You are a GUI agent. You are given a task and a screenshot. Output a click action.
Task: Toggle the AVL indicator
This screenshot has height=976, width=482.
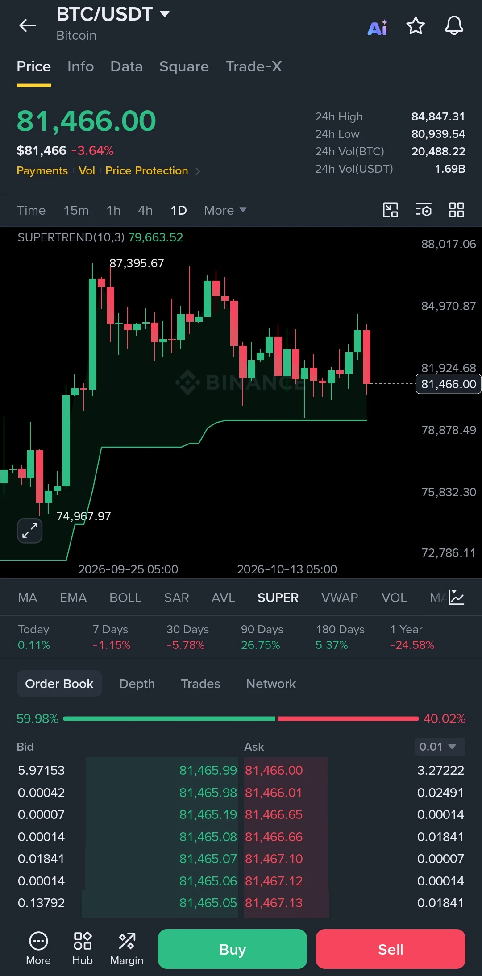[223, 598]
